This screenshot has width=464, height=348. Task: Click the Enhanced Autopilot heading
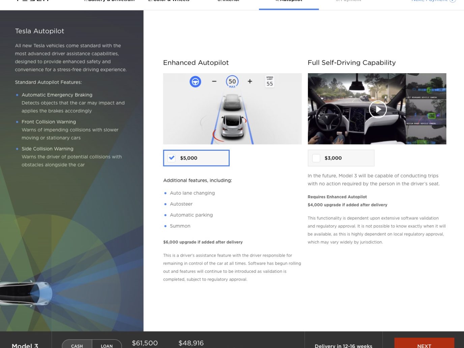[196, 63]
